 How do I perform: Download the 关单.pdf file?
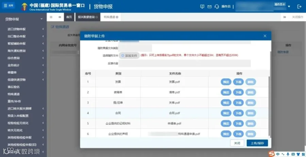238,103
